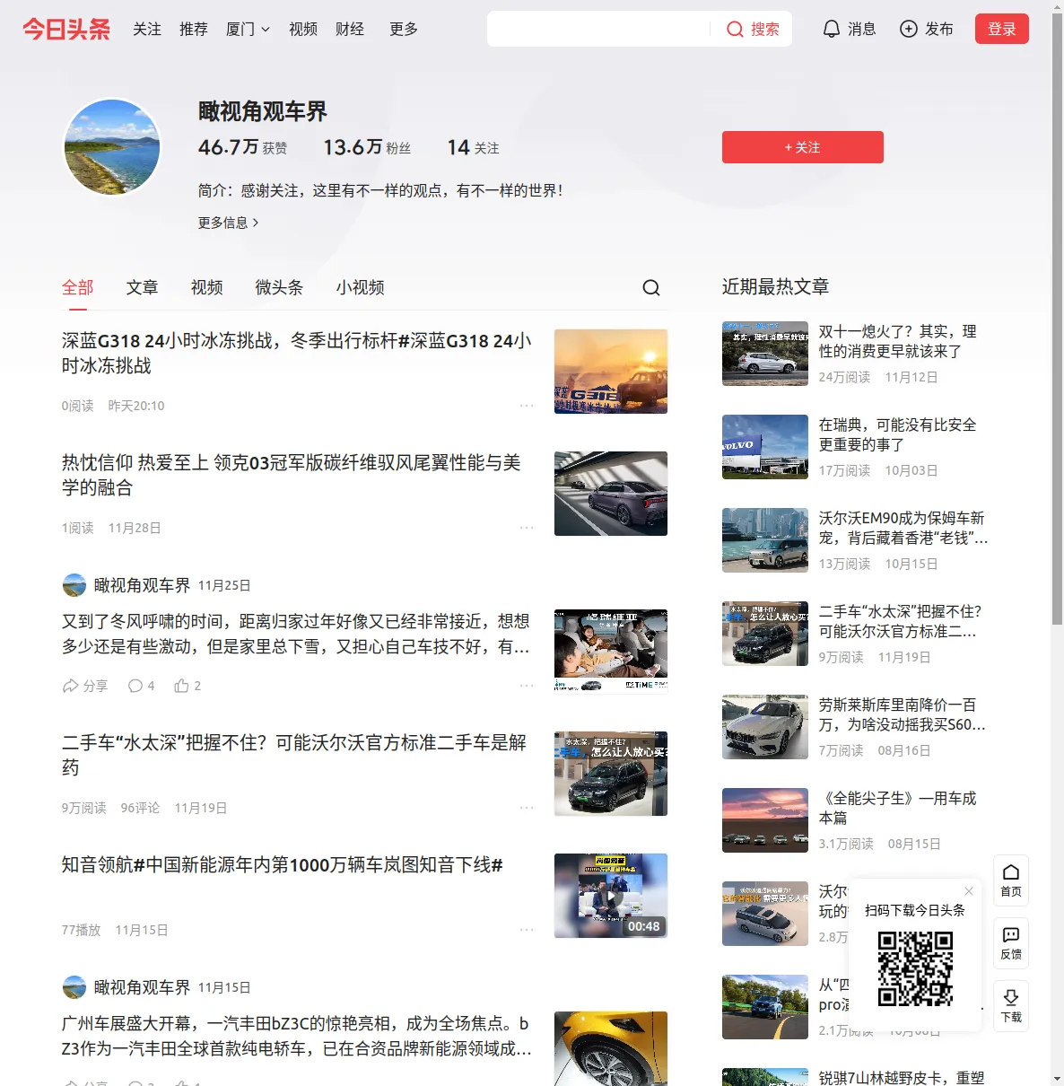Open hot article 双十一熄火了

(897, 341)
